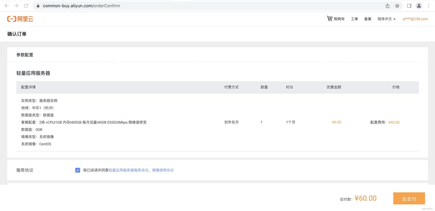Bookmark this page with star icon

tap(397, 6)
